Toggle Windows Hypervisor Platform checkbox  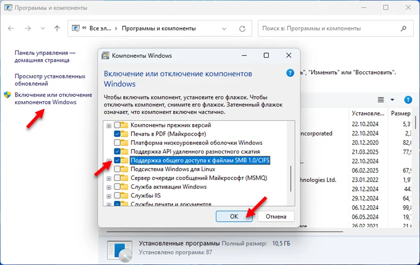[117, 143]
